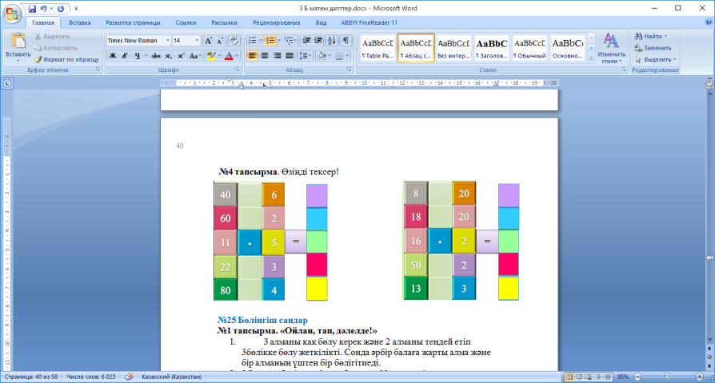
Task: Zoom in with plus button
Action: (701, 377)
